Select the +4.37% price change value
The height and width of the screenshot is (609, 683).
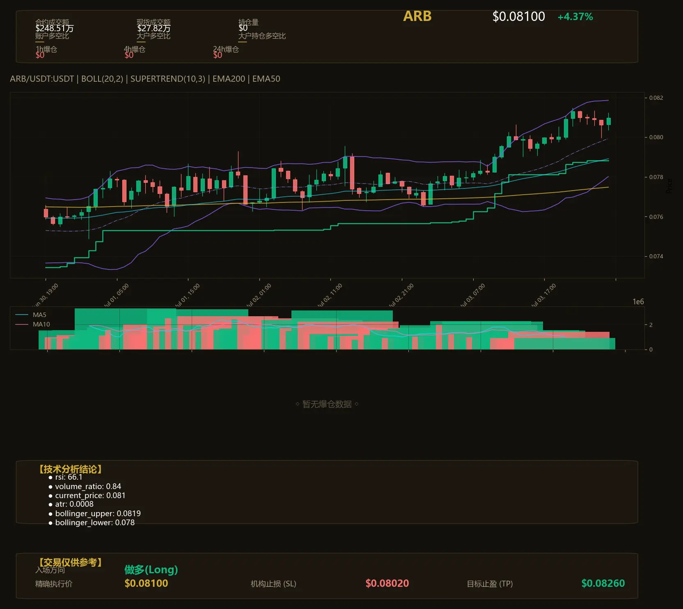pyautogui.click(x=575, y=17)
